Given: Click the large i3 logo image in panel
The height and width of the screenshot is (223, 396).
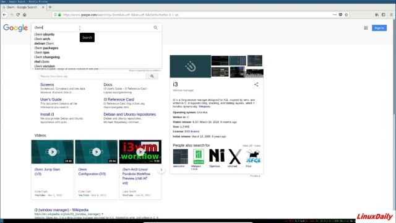Looking at the screenshot, I should tap(191, 66).
